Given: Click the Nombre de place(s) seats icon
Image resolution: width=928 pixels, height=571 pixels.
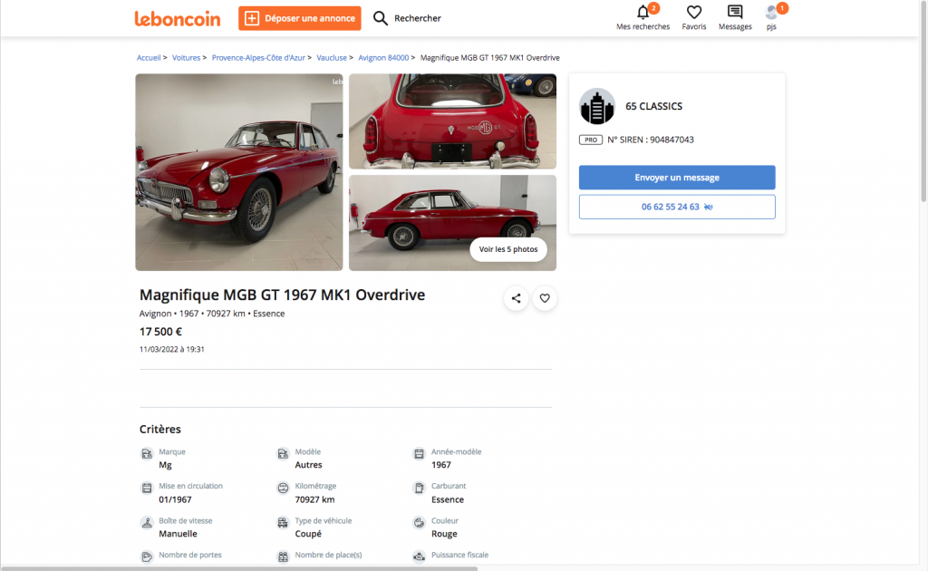Looking at the screenshot, I should tap(283, 556).
